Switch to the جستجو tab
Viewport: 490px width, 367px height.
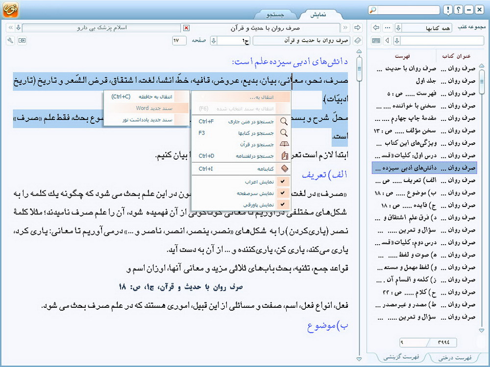coord(275,15)
